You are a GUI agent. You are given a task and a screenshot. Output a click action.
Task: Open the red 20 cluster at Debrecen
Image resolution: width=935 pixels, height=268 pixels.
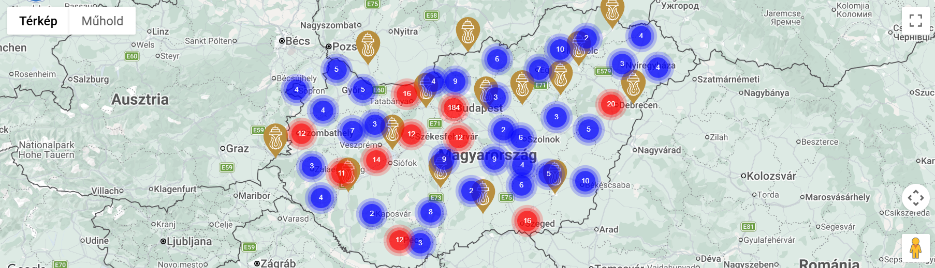(x=611, y=104)
